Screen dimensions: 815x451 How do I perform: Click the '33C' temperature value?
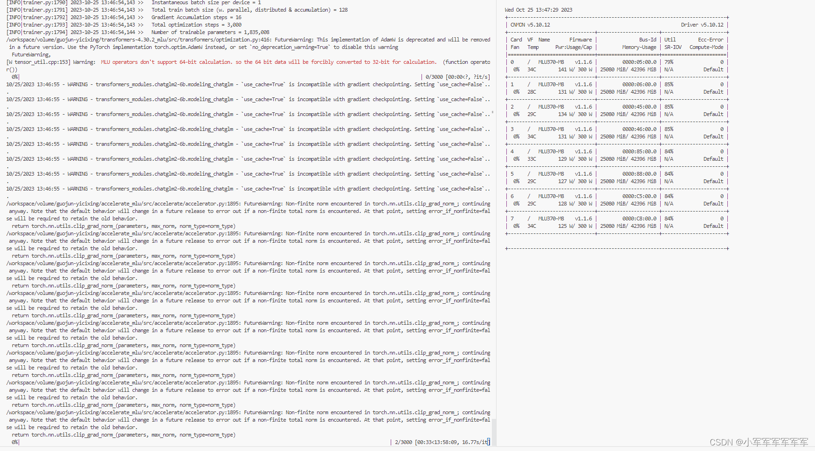tap(532, 159)
